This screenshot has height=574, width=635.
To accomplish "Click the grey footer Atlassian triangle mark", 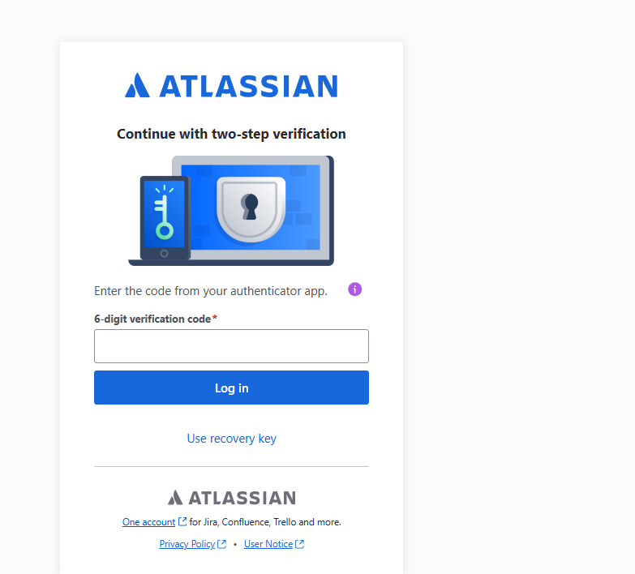I will (175, 498).
